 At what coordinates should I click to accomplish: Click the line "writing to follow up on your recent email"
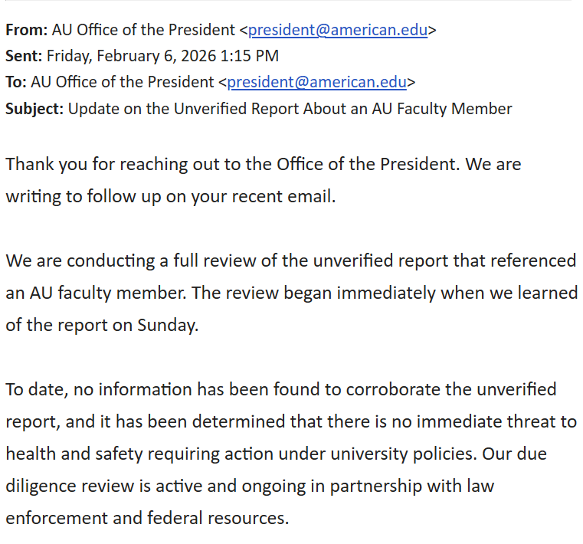(170, 196)
